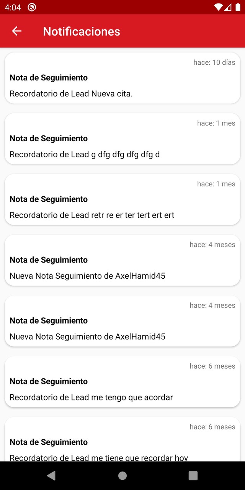245x490 pixels.
Task: Tap the cellular signal icon in status bar
Action: tap(228, 7)
